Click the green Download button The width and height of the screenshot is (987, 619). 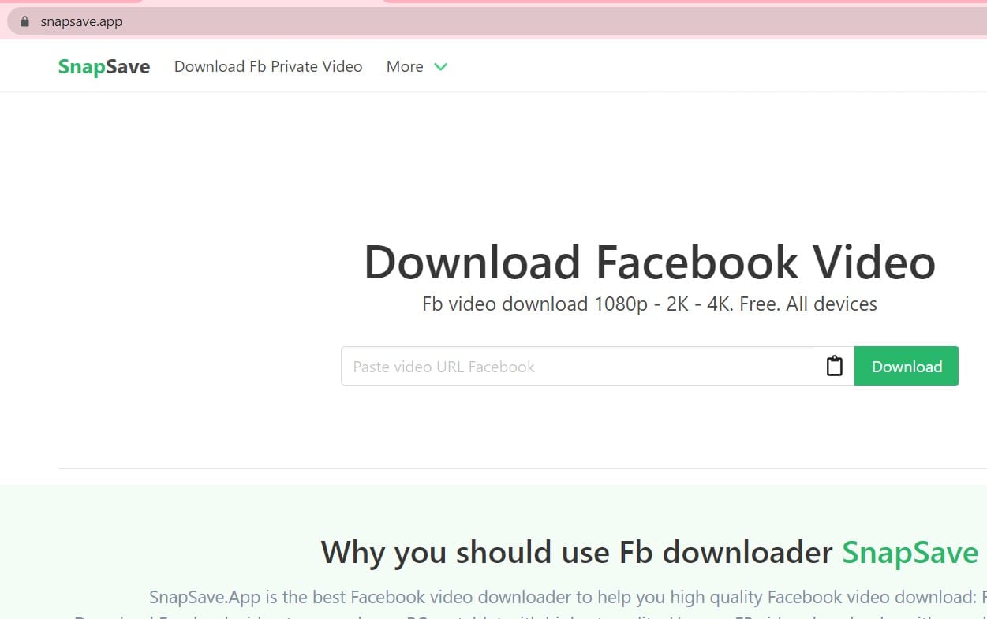907,366
